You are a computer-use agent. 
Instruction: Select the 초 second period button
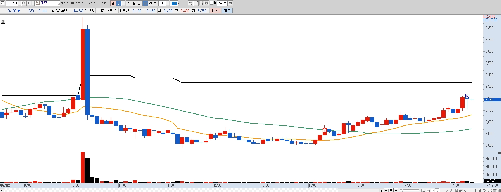(x=150, y=3)
